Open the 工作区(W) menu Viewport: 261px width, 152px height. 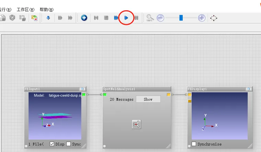pyautogui.click(x=25, y=10)
